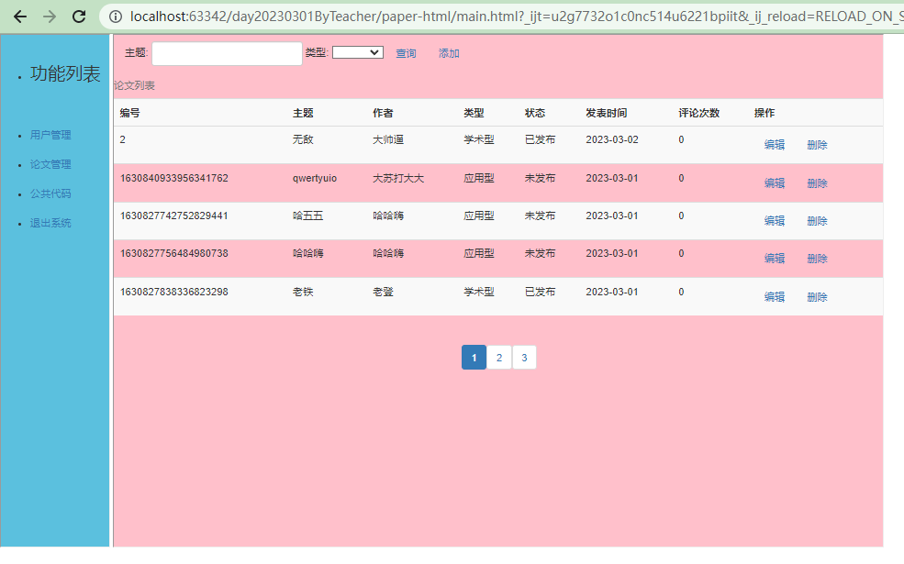The height and width of the screenshot is (564, 904).
Task: Reload the page with refresh icon
Action: pos(79,17)
